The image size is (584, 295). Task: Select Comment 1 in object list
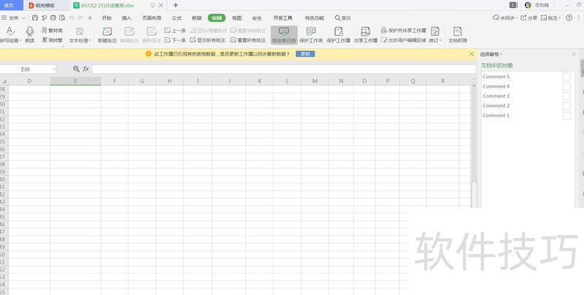coord(496,115)
